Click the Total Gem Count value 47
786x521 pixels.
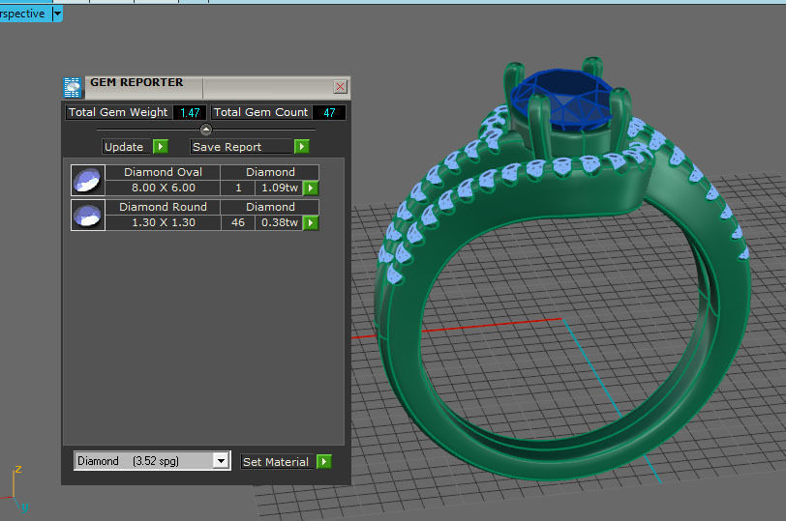tap(329, 112)
